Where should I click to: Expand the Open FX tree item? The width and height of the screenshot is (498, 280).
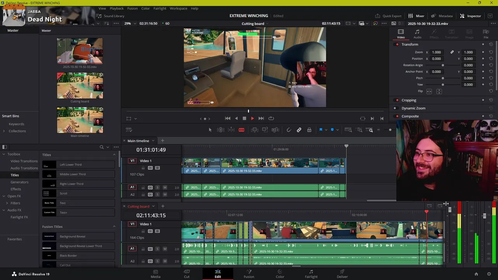(4, 196)
